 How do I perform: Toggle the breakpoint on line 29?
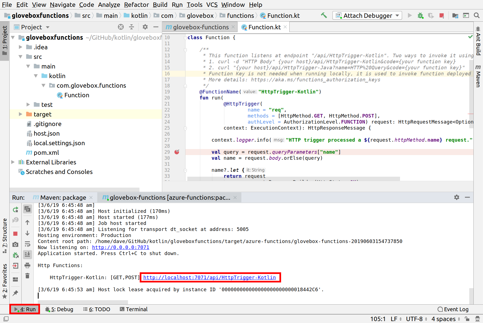pyautogui.click(x=177, y=152)
